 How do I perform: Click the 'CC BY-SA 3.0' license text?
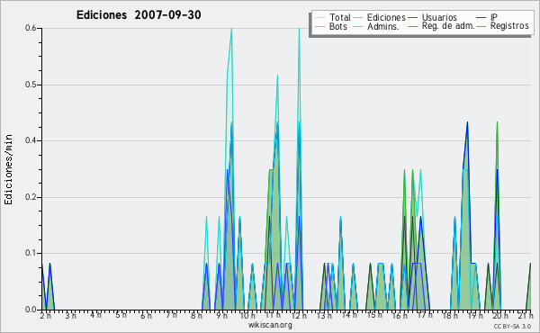click(x=512, y=326)
